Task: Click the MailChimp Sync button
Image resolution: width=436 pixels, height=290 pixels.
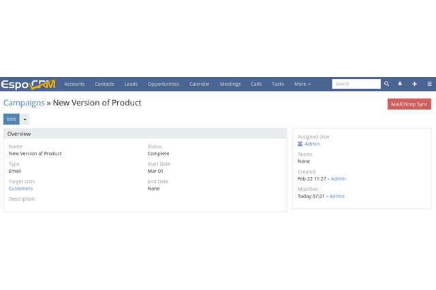Action: click(409, 104)
